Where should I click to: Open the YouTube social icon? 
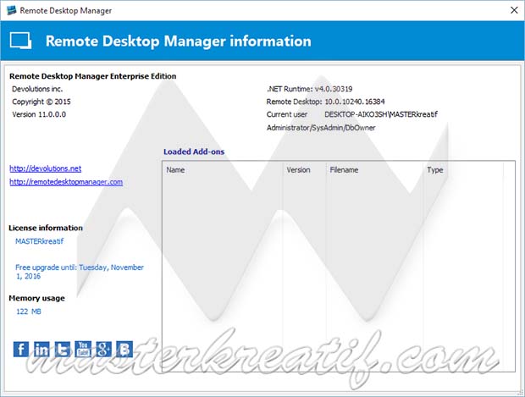click(83, 349)
